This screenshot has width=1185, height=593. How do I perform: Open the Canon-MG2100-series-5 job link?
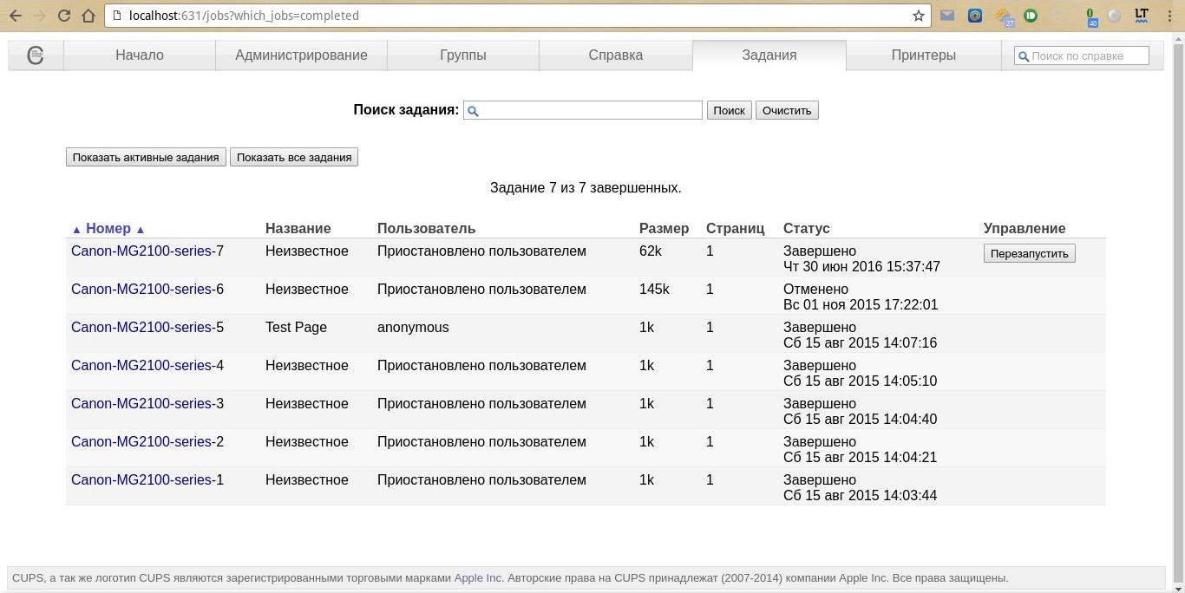click(x=147, y=328)
